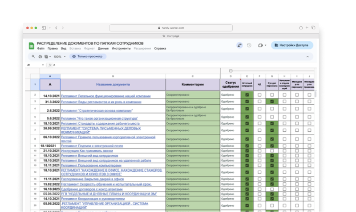Click the handy-worker.com address bar
This screenshot has height=212, width=356.
click(171, 28)
